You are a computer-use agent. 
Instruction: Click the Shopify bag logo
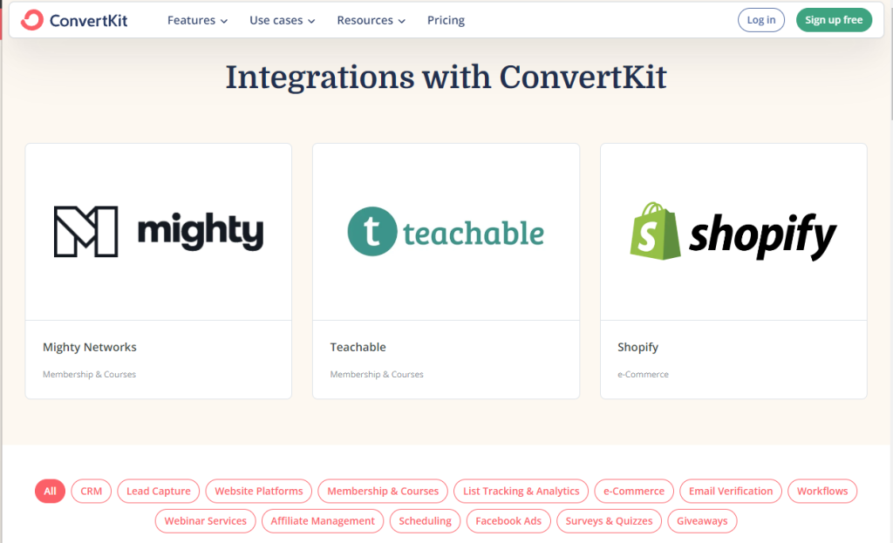click(x=655, y=230)
